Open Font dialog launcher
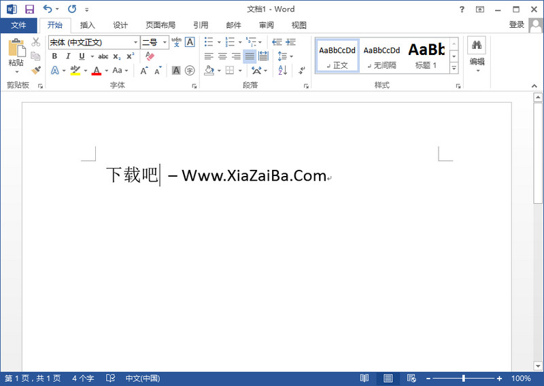The width and height of the screenshot is (544, 386). point(194,86)
